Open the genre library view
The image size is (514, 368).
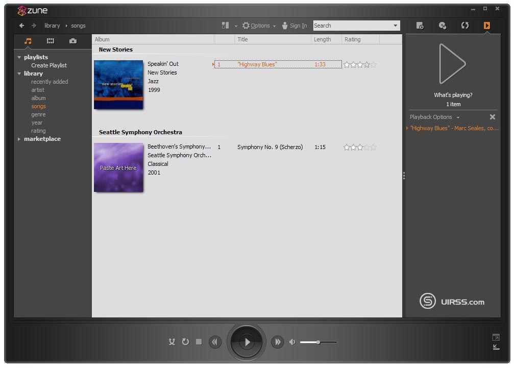[38, 114]
